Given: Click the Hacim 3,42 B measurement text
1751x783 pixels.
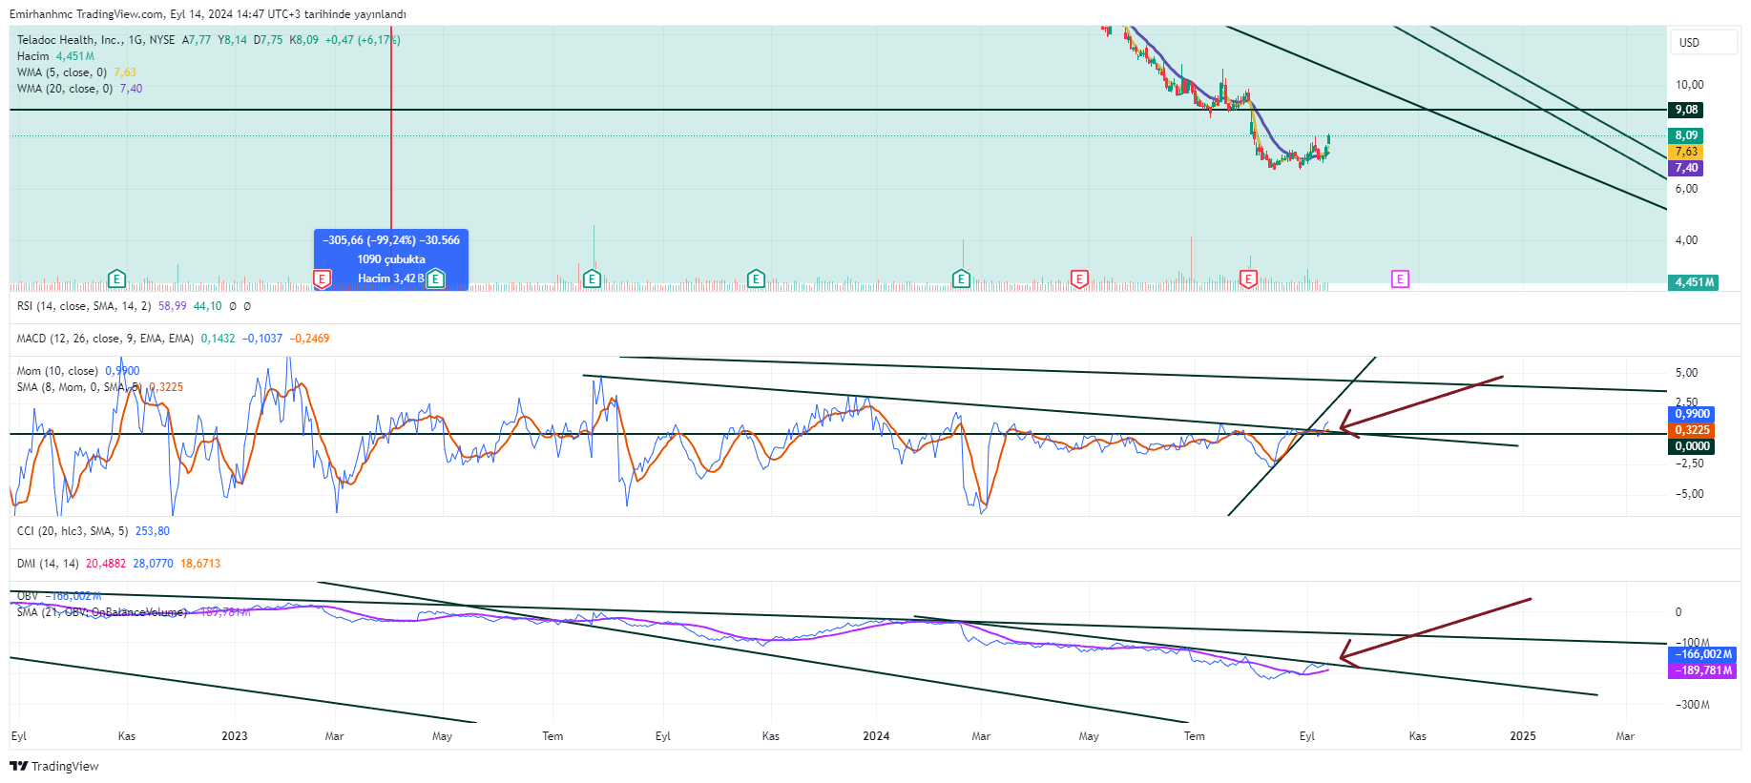Looking at the screenshot, I should [x=390, y=278].
